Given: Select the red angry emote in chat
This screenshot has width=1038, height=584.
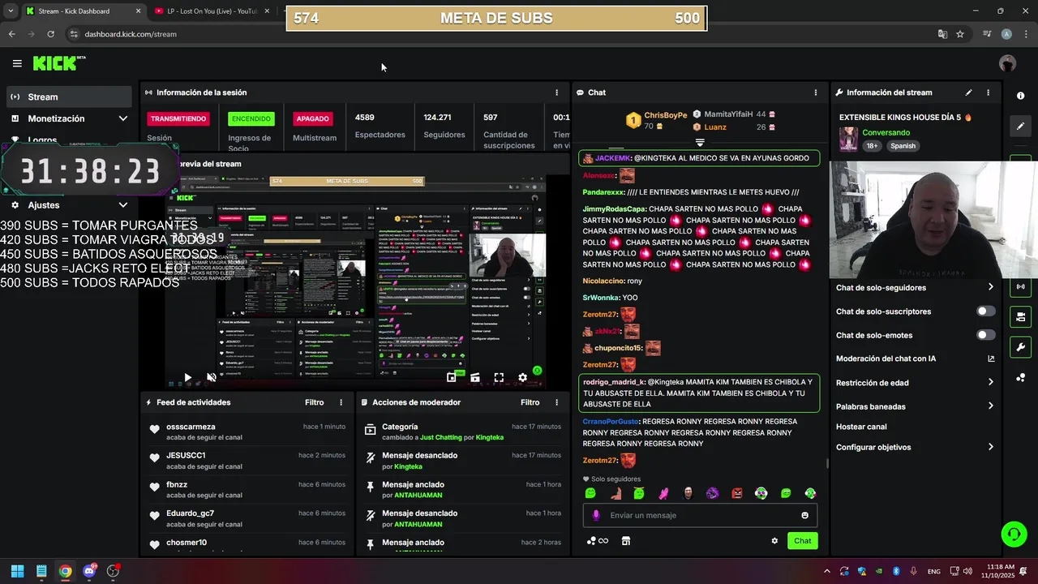Looking at the screenshot, I should click(x=736, y=493).
